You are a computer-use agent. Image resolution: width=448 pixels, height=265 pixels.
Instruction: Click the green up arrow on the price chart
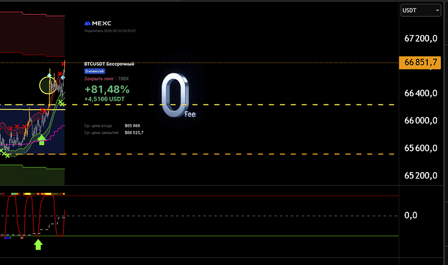click(x=42, y=139)
